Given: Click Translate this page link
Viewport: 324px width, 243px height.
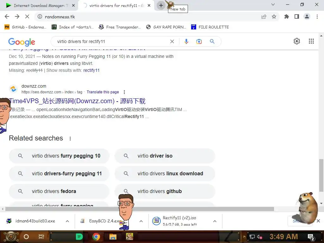Looking at the screenshot, I should 103,92.
